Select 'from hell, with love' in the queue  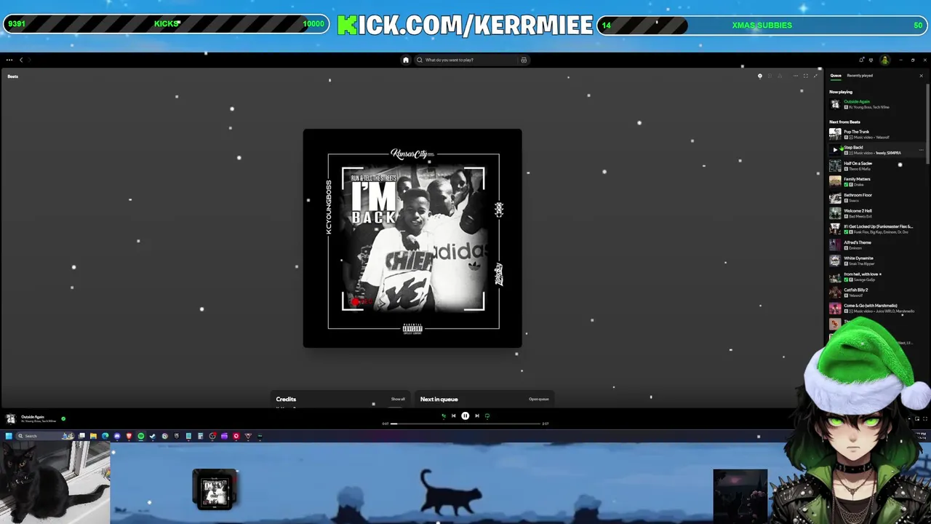pos(877,277)
